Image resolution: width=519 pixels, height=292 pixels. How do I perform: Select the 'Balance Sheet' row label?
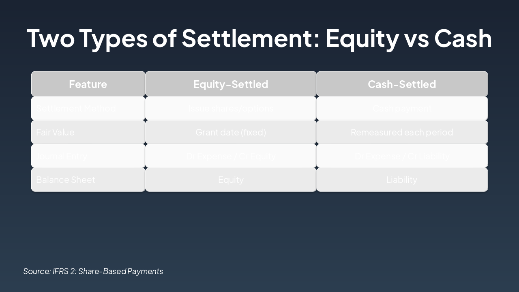pos(66,180)
